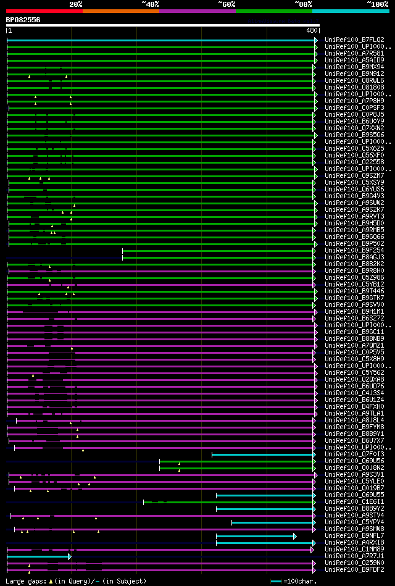Click the arrowhead ending the A7R7J1 alignment

pyautogui.click(x=70, y=556)
